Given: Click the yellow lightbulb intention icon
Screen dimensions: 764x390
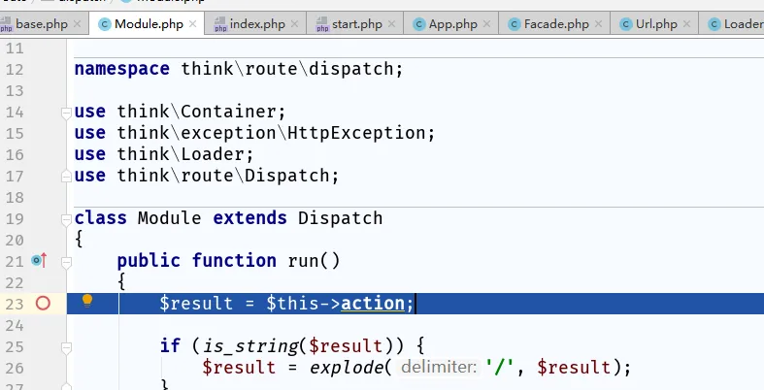Looking at the screenshot, I should [87, 302].
